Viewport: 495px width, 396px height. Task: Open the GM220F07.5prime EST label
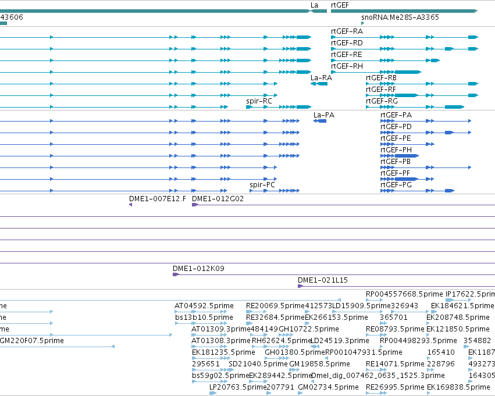(x=32, y=341)
